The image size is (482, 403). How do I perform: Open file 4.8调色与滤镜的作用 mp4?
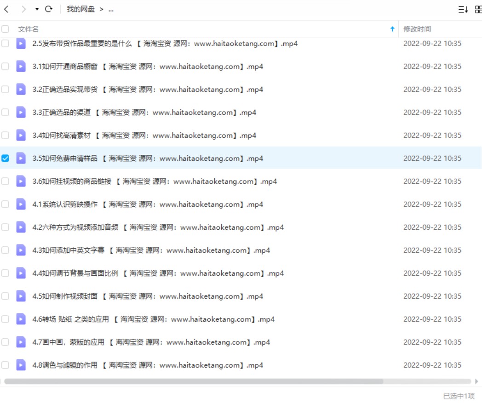click(148, 365)
